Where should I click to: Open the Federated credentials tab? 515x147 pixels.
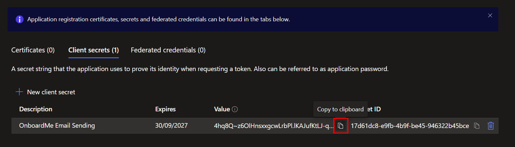pyautogui.click(x=168, y=50)
